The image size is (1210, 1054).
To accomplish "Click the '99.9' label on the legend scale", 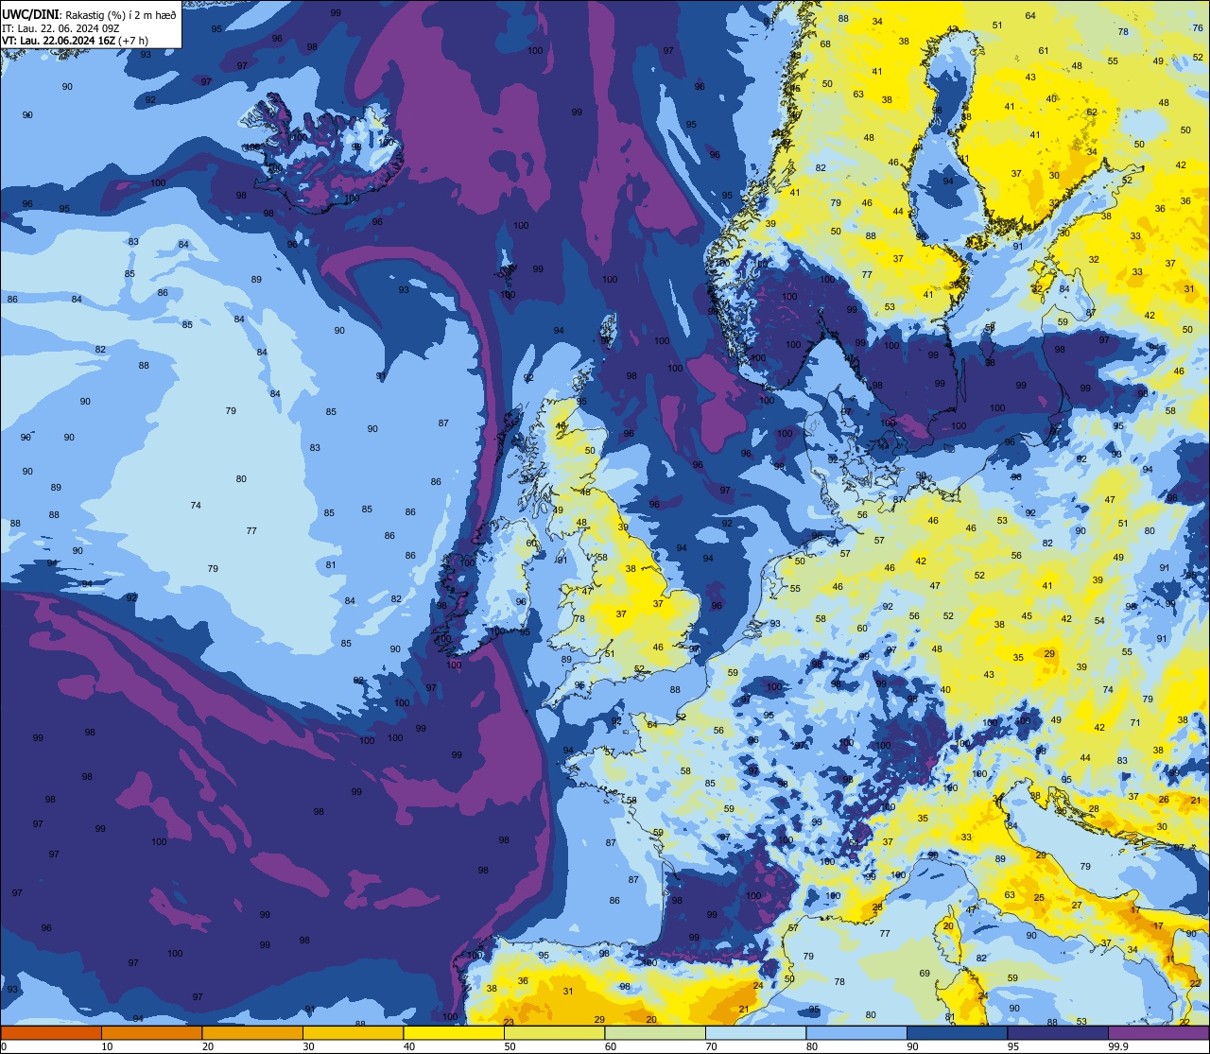I will click(1118, 1046).
